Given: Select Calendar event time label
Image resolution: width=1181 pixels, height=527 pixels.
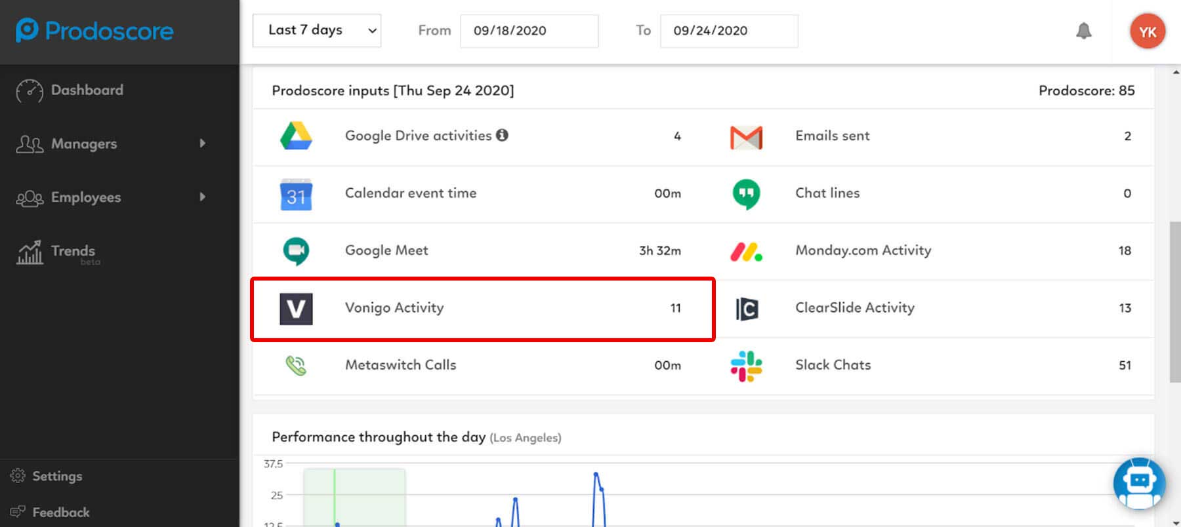Looking at the screenshot, I should [411, 193].
